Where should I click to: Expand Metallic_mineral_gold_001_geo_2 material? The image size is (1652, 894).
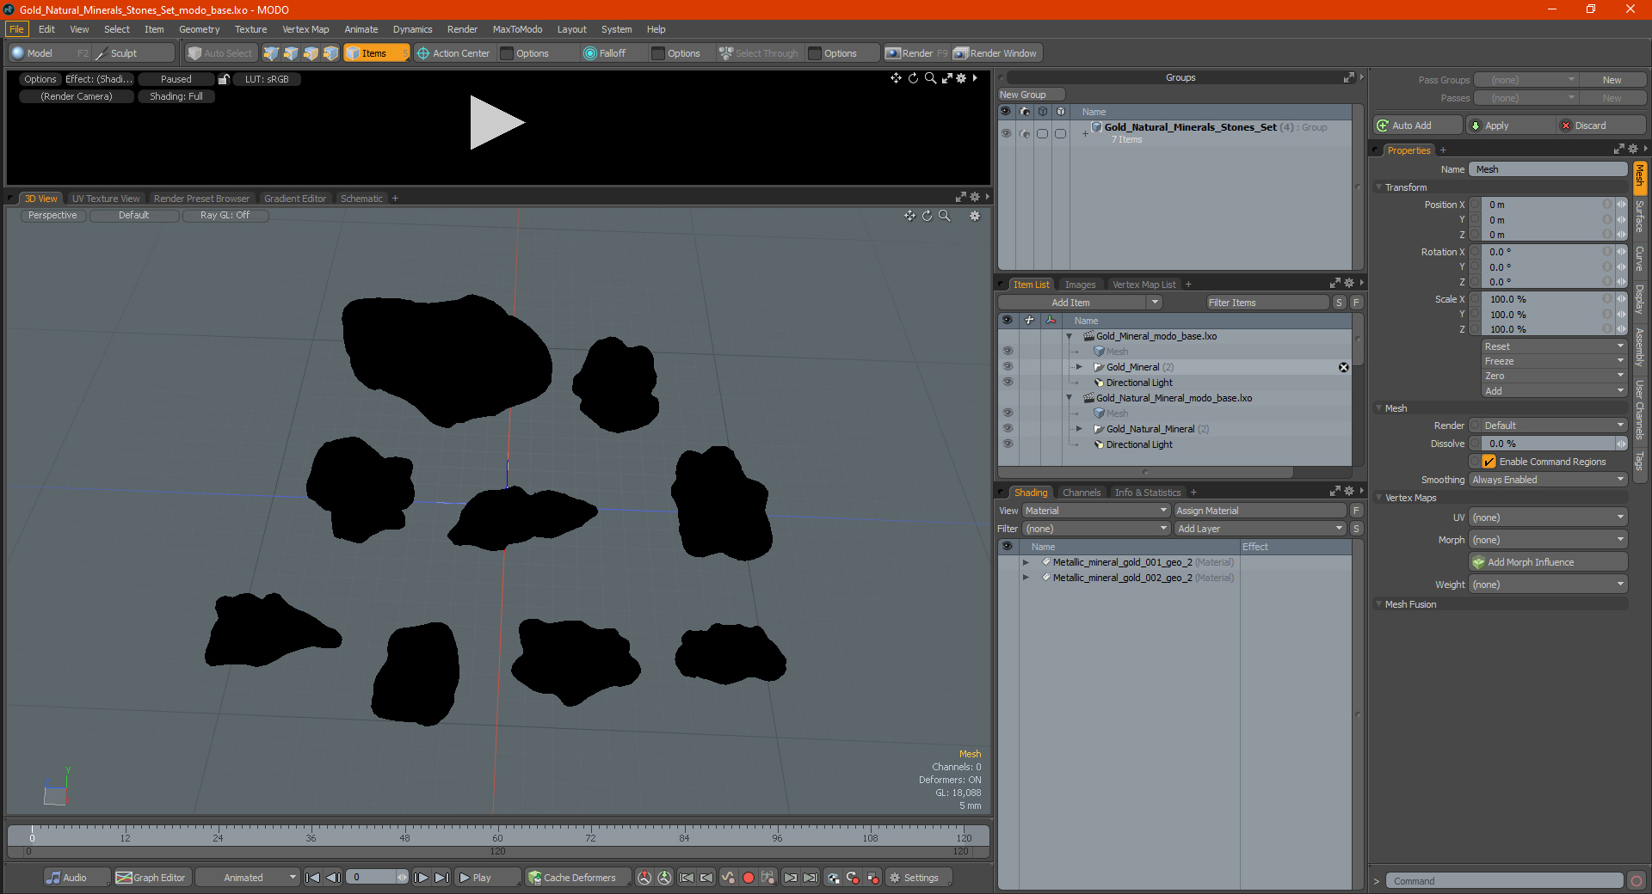coord(1026,562)
